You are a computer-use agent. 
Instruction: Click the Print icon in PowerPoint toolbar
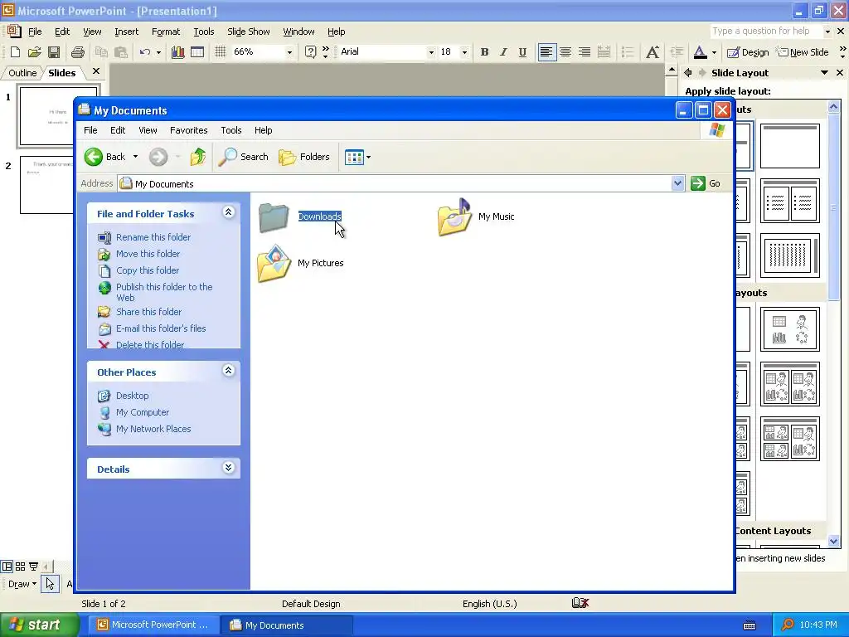click(77, 52)
